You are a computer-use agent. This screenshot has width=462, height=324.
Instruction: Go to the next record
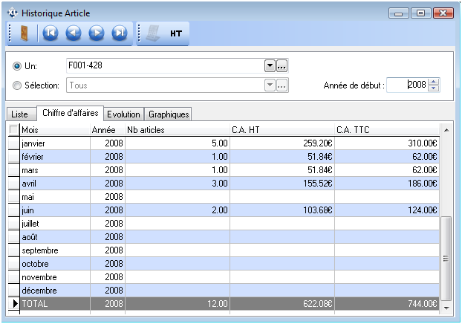tap(97, 33)
